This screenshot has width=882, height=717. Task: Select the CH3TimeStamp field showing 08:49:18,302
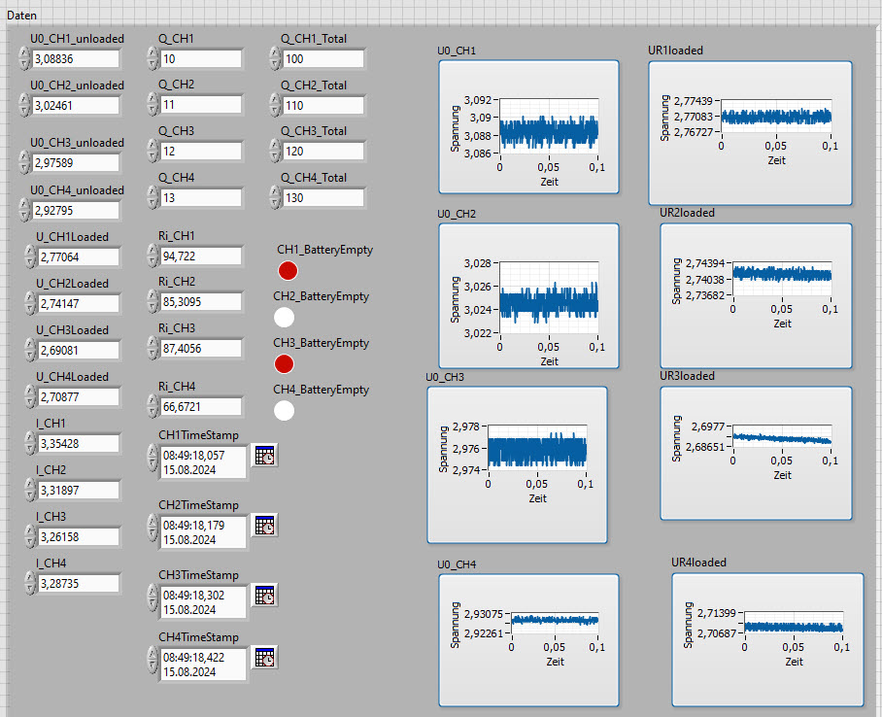(x=204, y=601)
